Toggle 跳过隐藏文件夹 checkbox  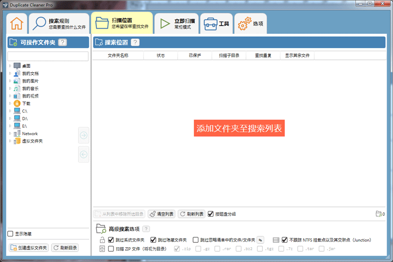[153, 240]
